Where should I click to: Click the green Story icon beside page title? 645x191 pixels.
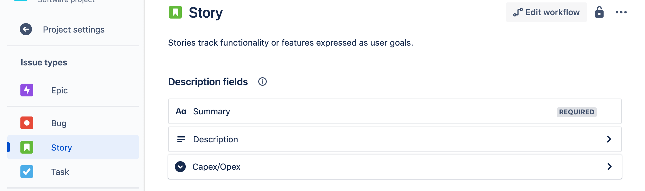(x=175, y=12)
